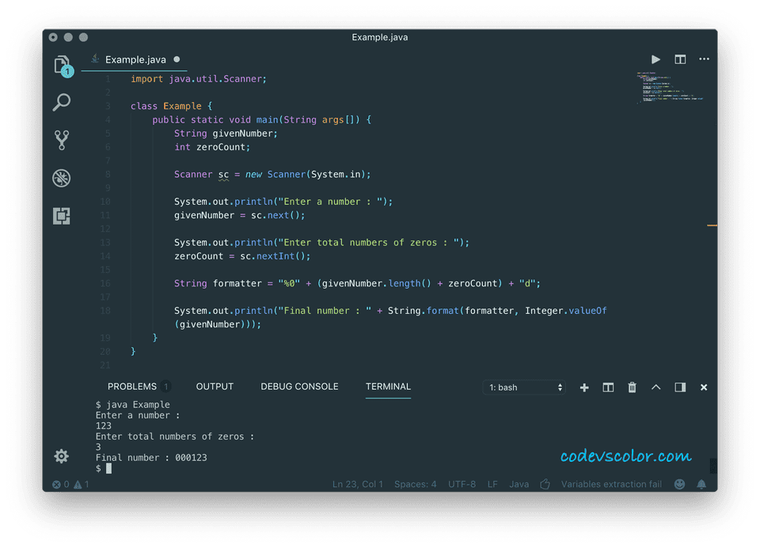Open the Search sidebar
Viewport: 760px width, 548px height.
click(x=62, y=102)
